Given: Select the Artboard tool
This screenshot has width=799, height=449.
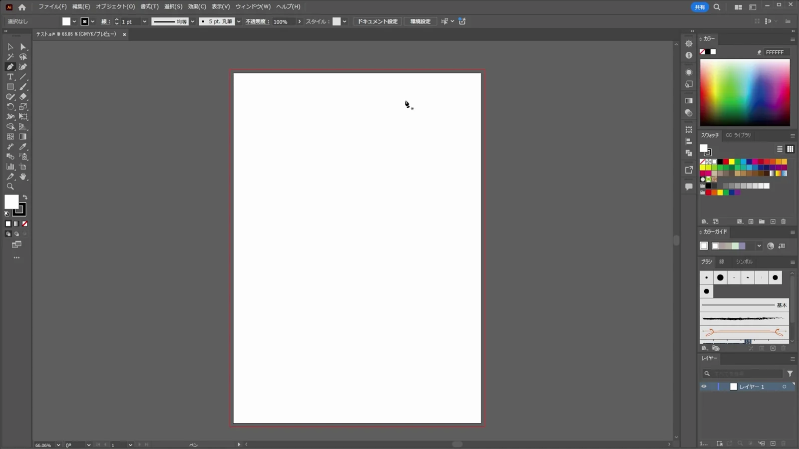Looking at the screenshot, I should click(23, 167).
